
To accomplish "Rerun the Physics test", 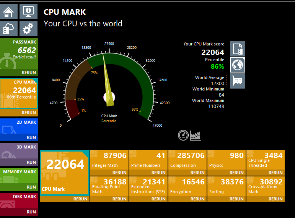I will tap(236, 173).
